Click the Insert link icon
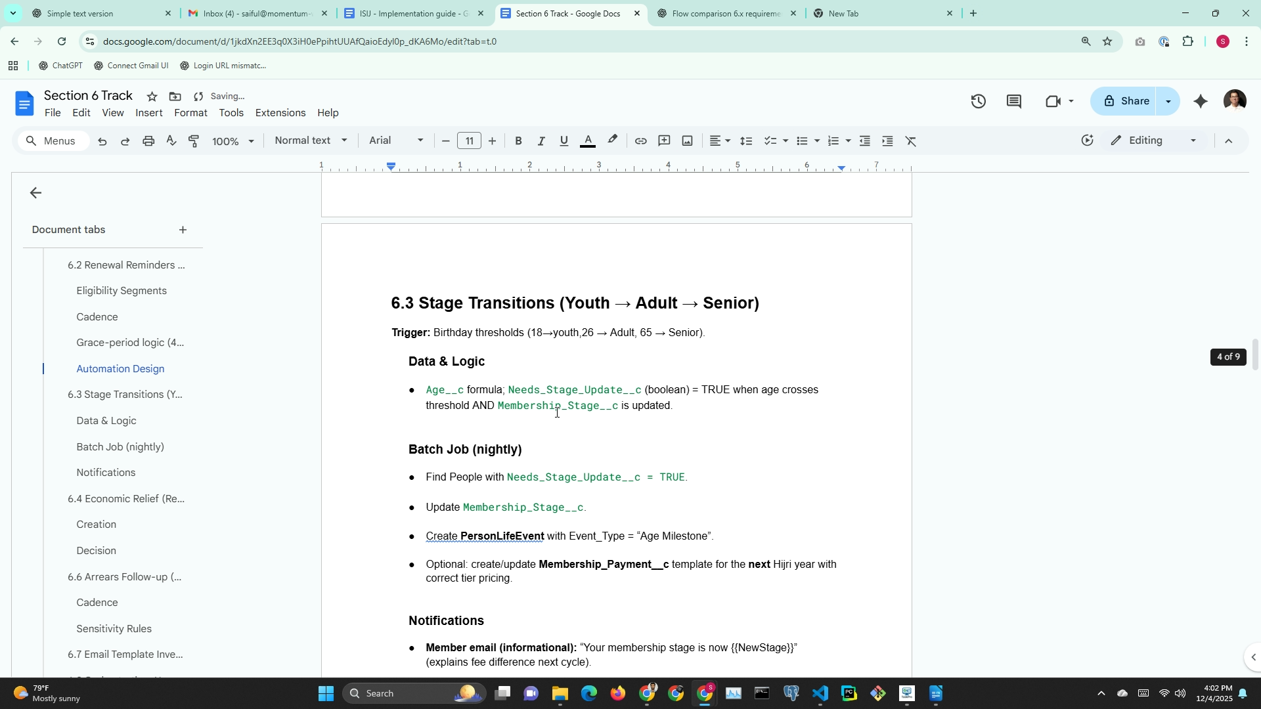 [640, 141]
